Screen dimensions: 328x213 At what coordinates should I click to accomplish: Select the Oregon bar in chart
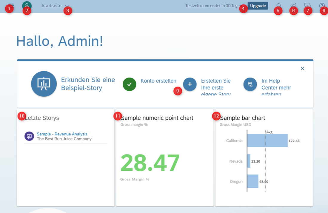(253, 181)
